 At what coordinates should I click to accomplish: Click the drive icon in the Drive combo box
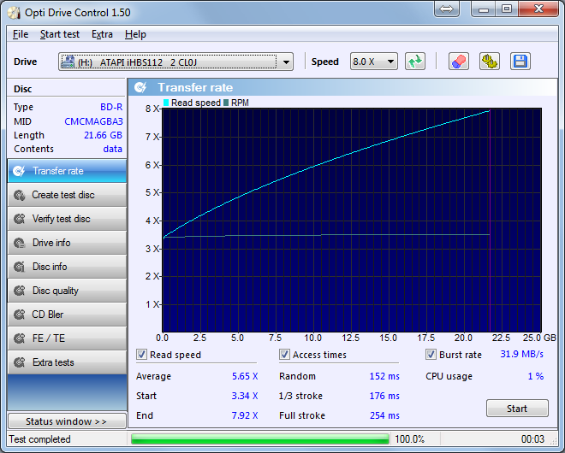68,62
